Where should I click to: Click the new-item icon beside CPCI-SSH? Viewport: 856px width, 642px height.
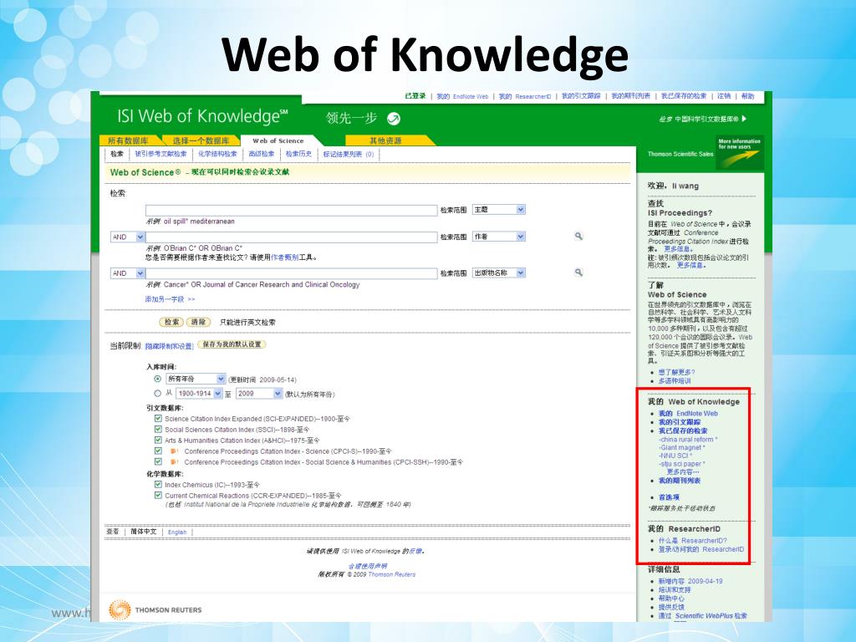174,462
